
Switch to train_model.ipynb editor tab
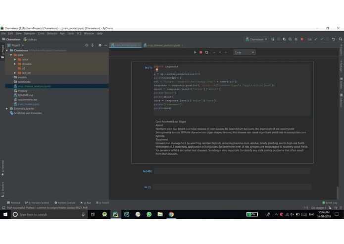(x=126, y=45)
